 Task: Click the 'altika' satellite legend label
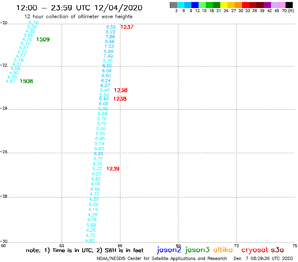pos(223,250)
